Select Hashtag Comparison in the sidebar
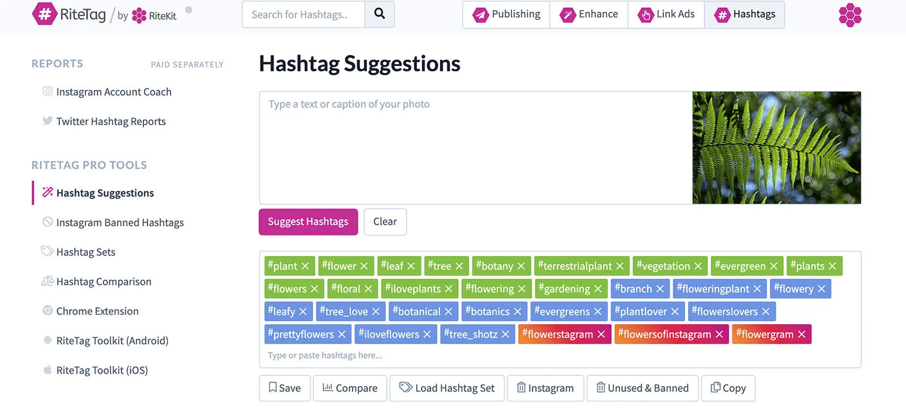 tap(104, 281)
